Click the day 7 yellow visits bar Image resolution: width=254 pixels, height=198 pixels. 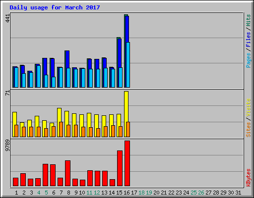(59, 115)
